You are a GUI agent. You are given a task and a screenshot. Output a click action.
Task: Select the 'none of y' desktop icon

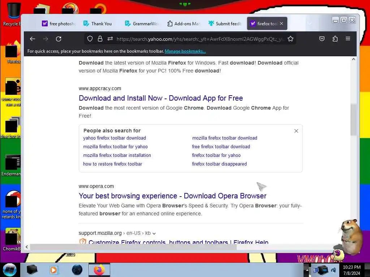tap(12, 205)
